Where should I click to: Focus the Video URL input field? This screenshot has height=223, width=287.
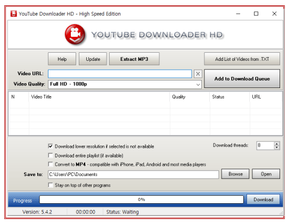click(x=120, y=74)
